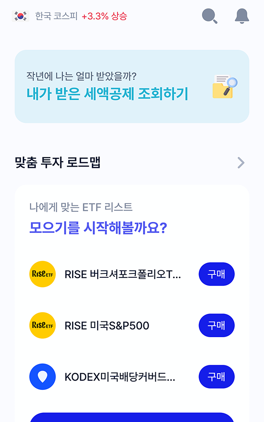Tap the KODEX blue pin logo
The width and height of the screenshot is (264, 422).
(43, 377)
